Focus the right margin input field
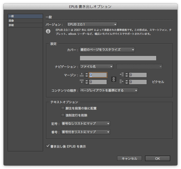The image size is (181, 169). click(138, 82)
